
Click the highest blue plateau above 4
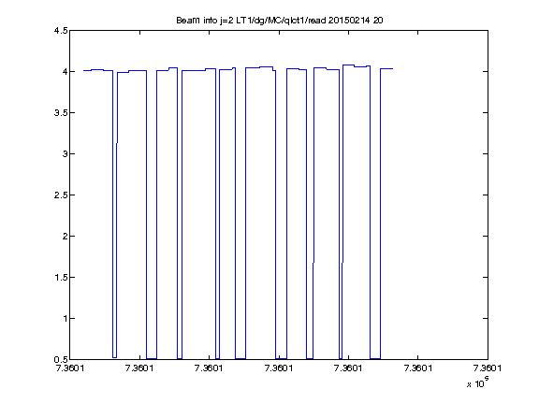click(x=348, y=65)
